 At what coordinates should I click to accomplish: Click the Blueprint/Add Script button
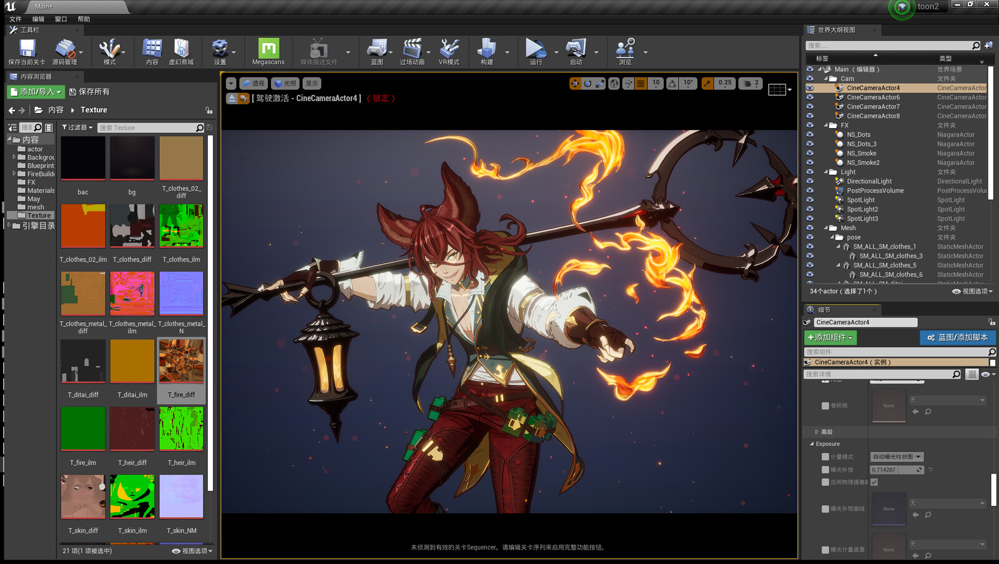[958, 337]
